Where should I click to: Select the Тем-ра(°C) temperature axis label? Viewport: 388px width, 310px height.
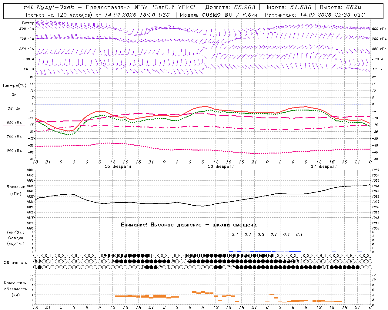[14, 86]
